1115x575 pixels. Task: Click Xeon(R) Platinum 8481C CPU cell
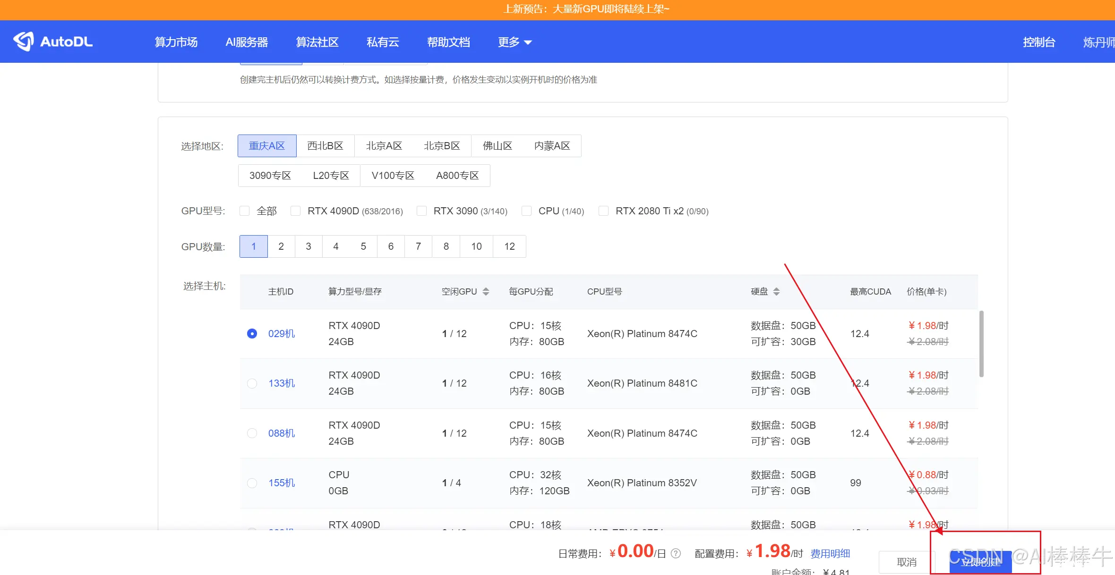[642, 383]
